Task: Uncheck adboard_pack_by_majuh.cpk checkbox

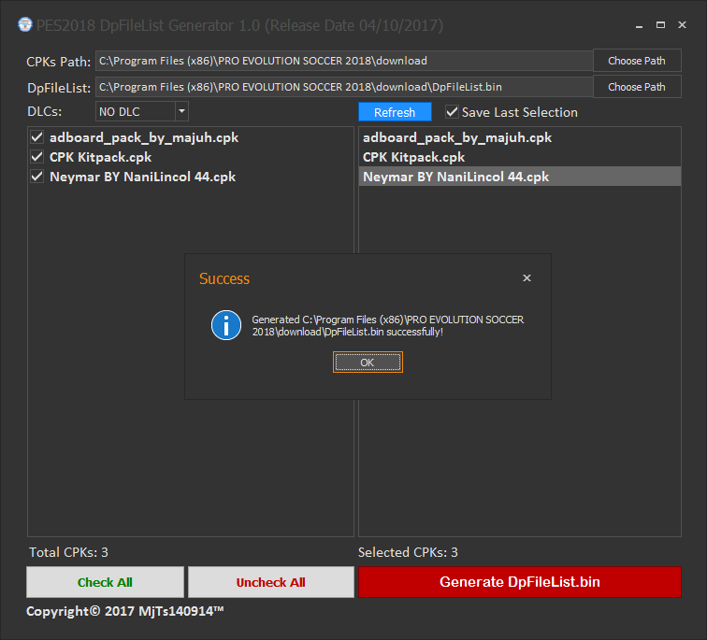Action: click(x=37, y=137)
